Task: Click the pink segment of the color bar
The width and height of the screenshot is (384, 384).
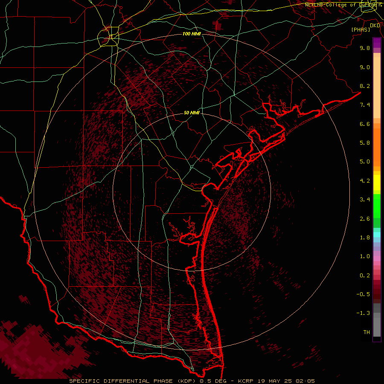Action: [377, 259]
